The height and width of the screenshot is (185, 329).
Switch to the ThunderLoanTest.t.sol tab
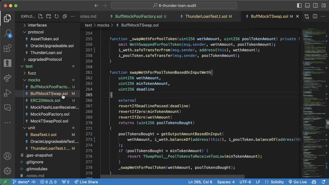coord(206,16)
